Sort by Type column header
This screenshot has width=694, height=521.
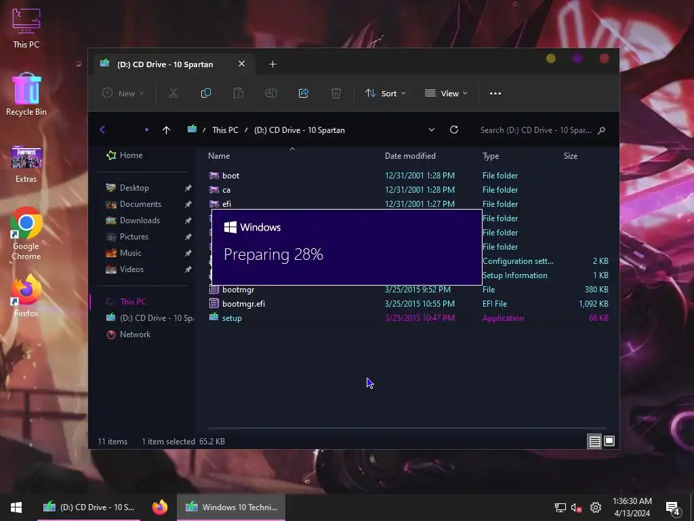tap(491, 156)
